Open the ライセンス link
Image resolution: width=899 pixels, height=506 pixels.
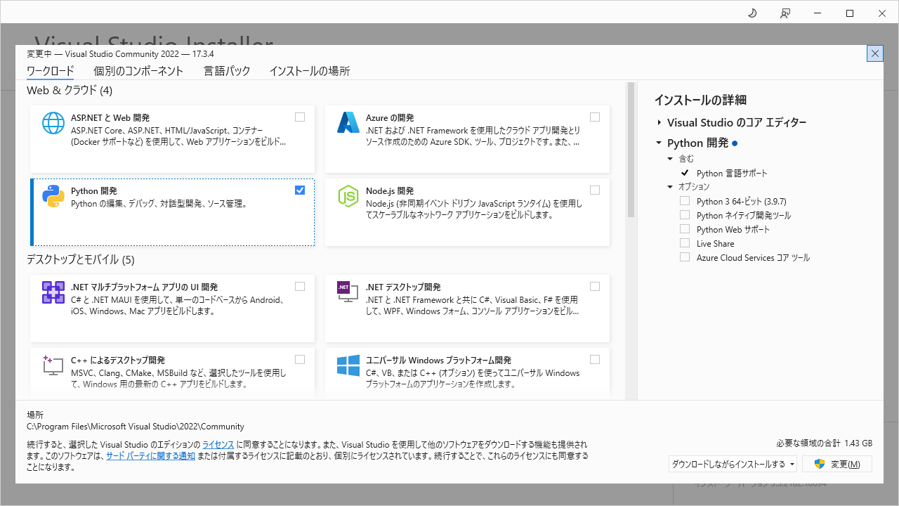pyautogui.click(x=218, y=445)
